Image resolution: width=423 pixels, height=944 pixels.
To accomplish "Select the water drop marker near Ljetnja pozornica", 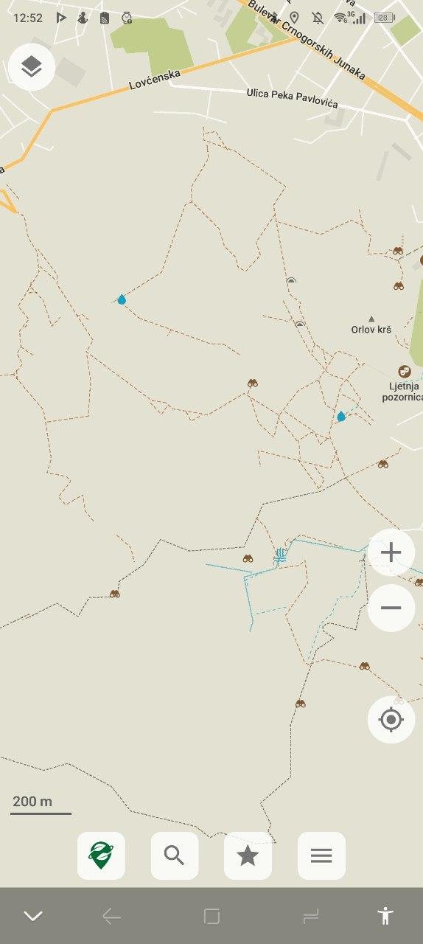I will (341, 417).
